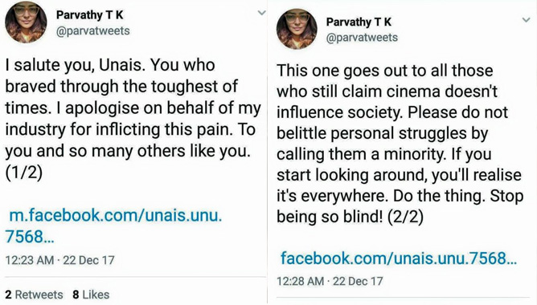Open @parvatweets handle in the second tweet
The width and height of the screenshot is (537, 305).
click(362, 37)
